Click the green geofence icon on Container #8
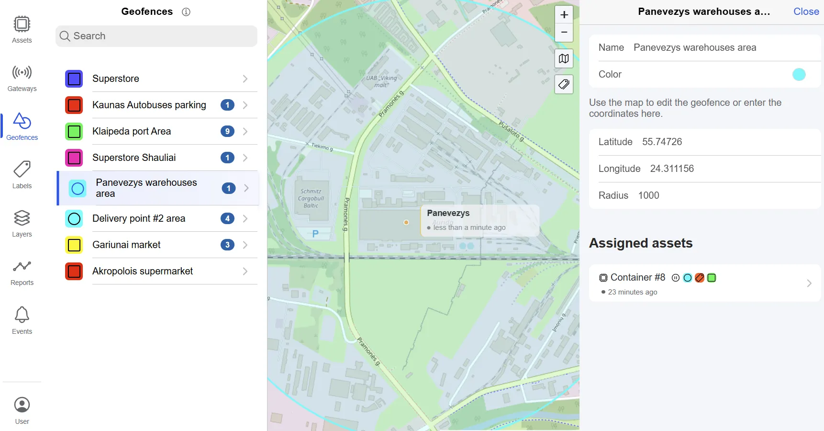The image size is (824, 431). [x=712, y=278]
